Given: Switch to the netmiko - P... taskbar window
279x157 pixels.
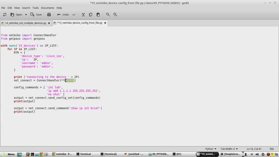Looking at the screenshot, I should click(x=62, y=154).
